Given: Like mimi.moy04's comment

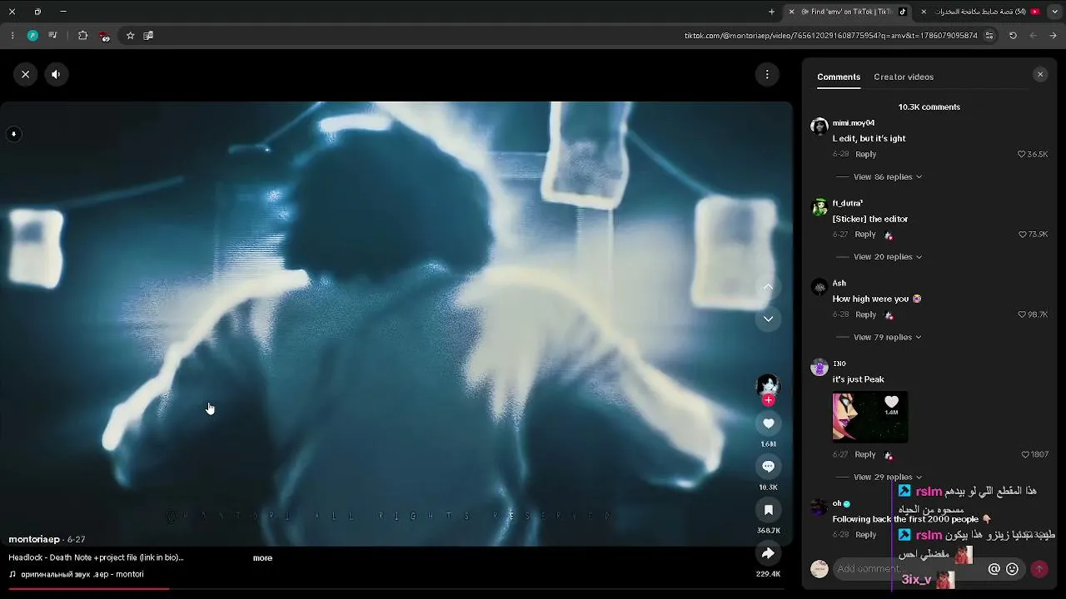Looking at the screenshot, I should [x=1022, y=154].
